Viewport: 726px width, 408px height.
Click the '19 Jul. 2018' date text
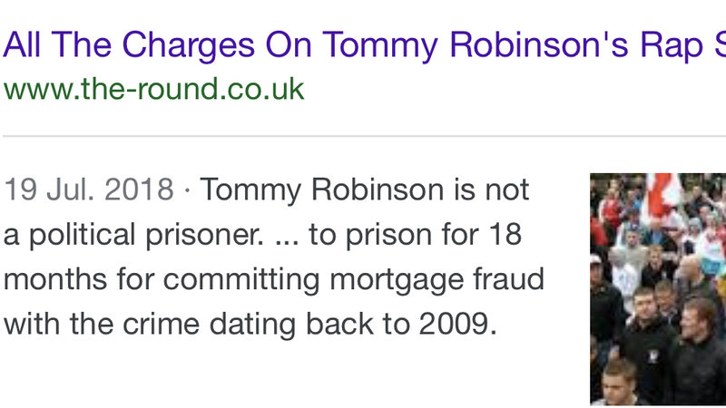88,189
